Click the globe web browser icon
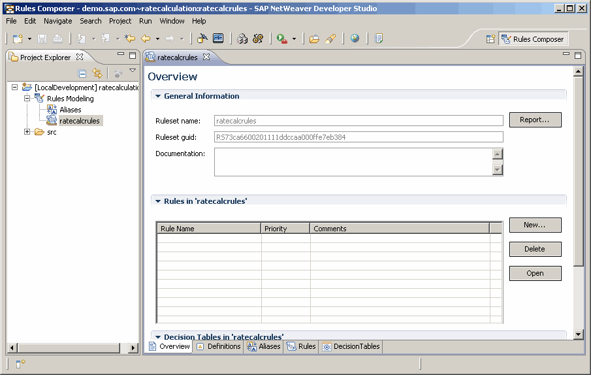 pyautogui.click(x=355, y=38)
